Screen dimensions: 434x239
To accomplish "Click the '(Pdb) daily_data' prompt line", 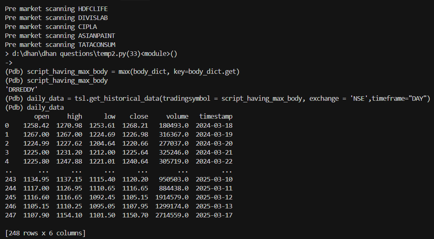I will [34, 107].
